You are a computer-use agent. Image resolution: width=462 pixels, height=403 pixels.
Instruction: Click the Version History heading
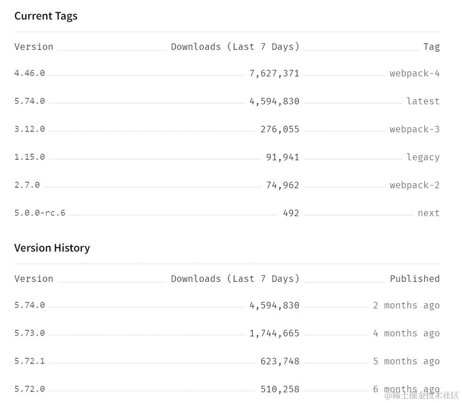tap(52, 248)
